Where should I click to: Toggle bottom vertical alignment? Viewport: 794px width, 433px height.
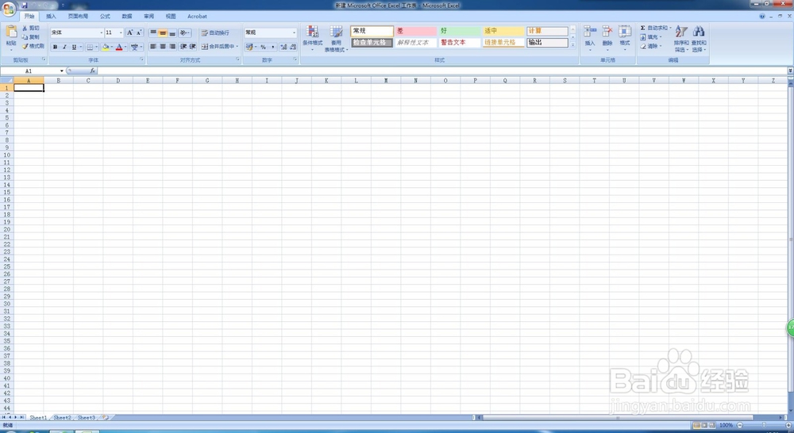pos(172,33)
